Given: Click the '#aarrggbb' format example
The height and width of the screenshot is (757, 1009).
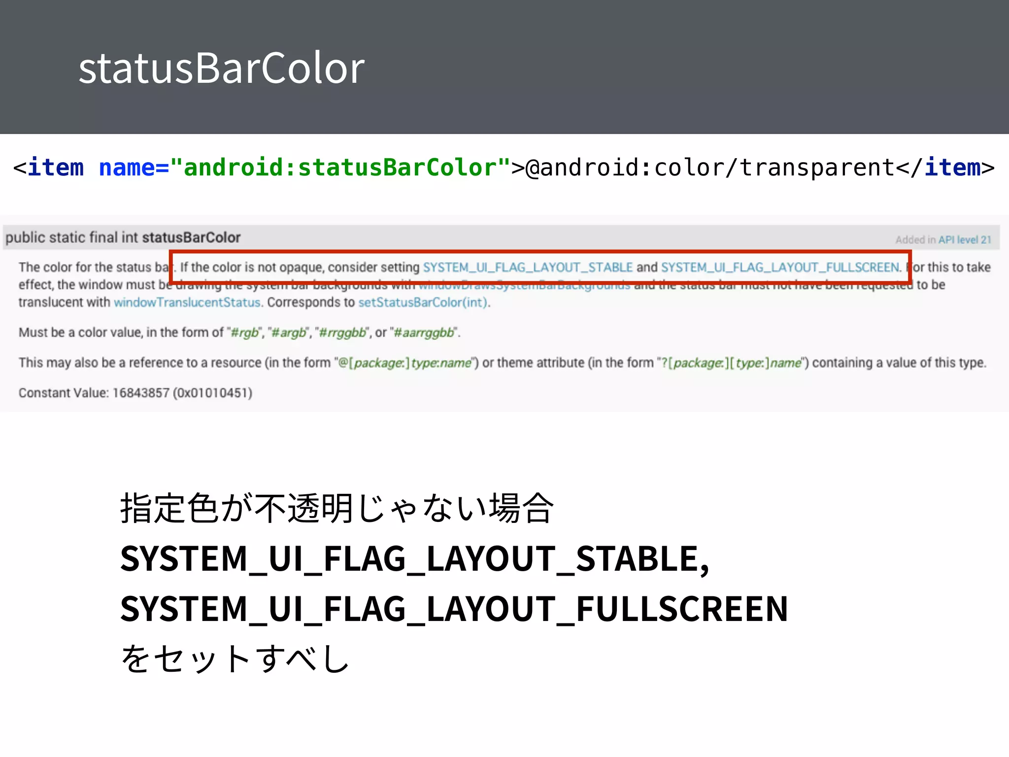Looking at the screenshot, I should 424,333.
